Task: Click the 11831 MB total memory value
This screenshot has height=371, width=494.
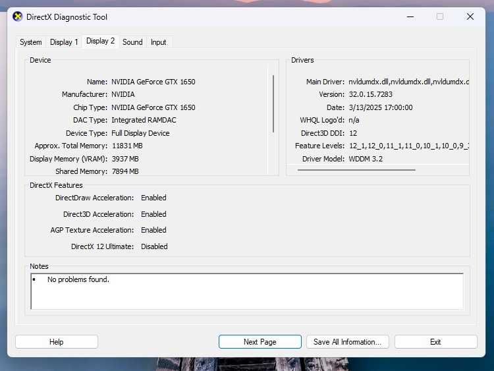Action: pos(127,146)
